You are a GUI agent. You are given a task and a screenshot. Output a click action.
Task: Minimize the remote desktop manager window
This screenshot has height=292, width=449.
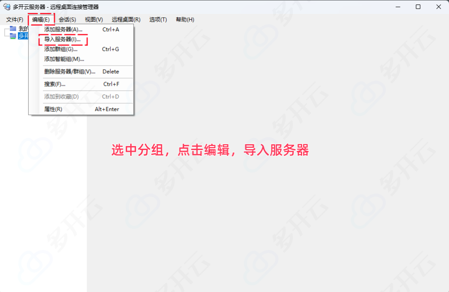(x=397, y=7)
